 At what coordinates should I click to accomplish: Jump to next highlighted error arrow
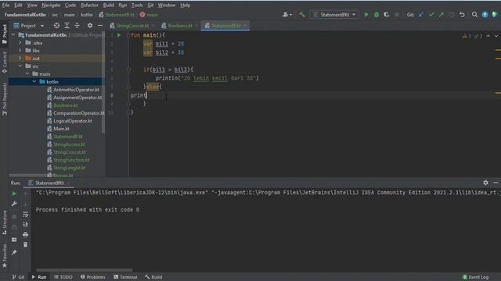pos(496,36)
